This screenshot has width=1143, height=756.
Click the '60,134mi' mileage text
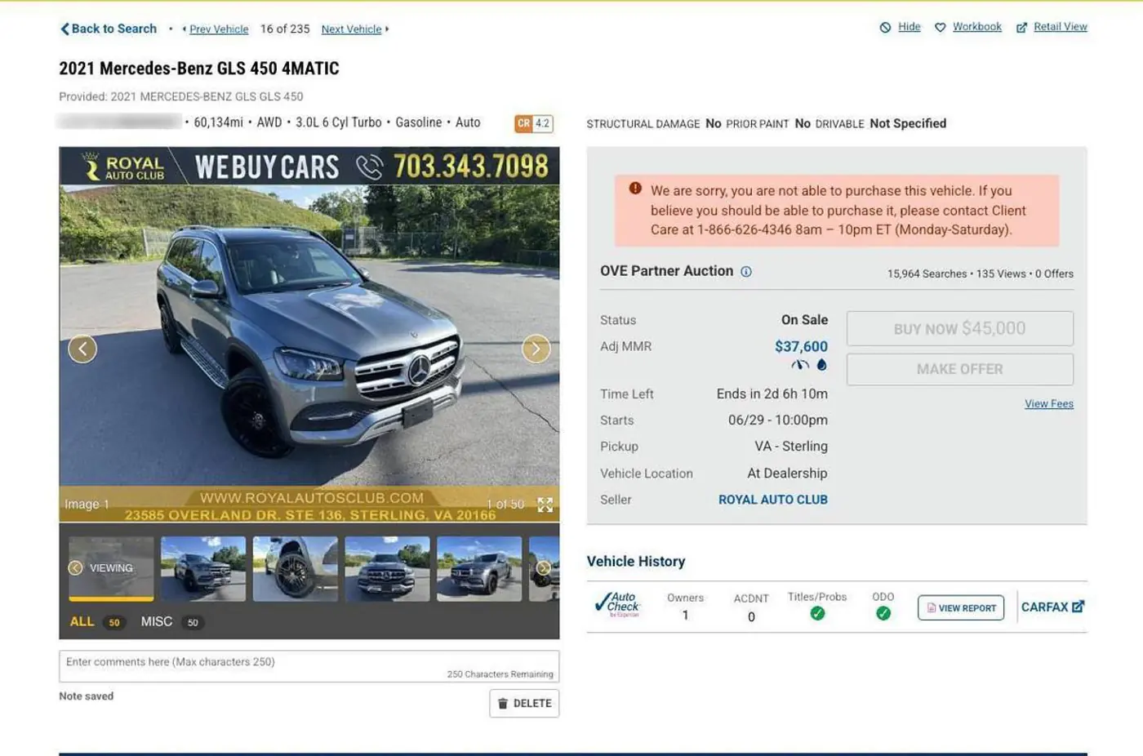pos(218,122)
